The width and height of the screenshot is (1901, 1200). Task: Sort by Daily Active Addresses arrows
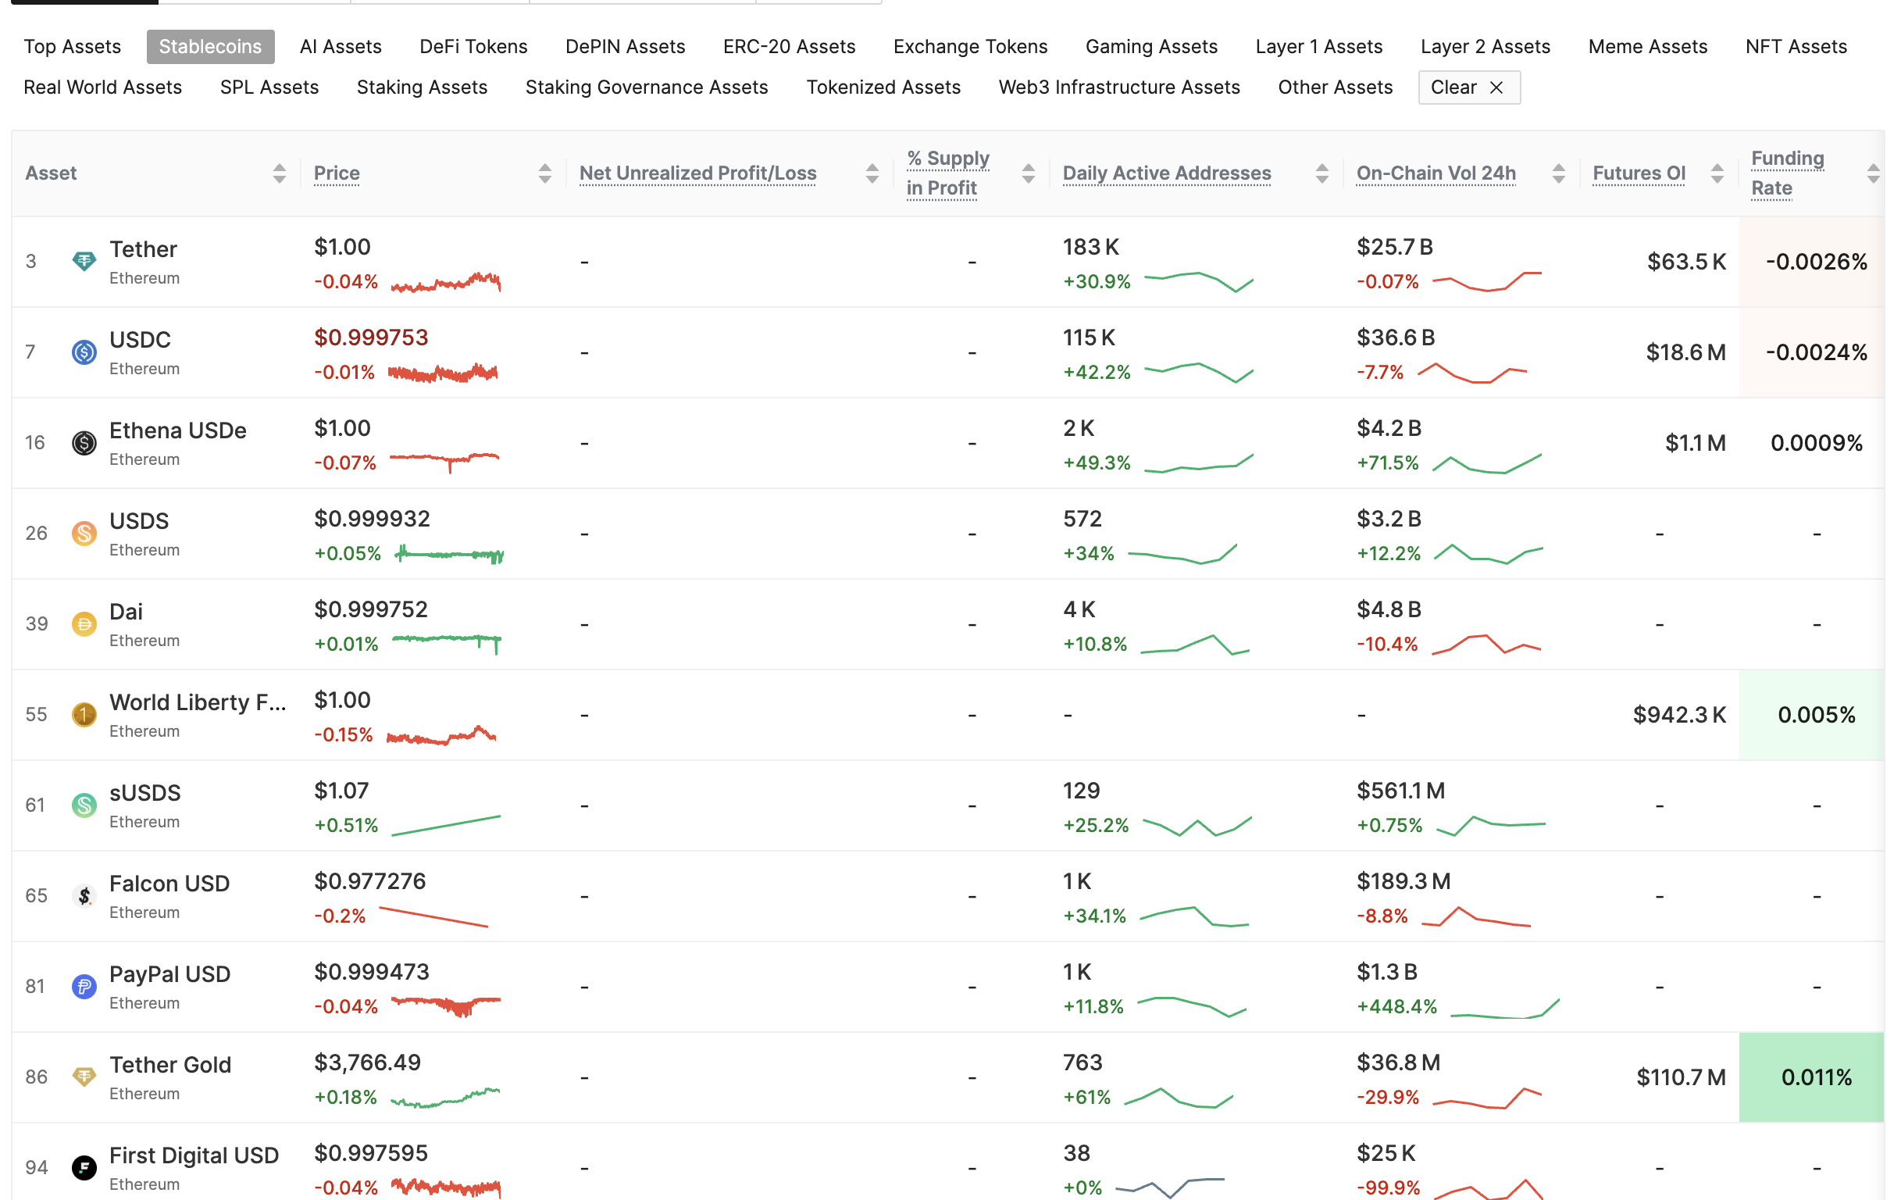click(1322, 173)
